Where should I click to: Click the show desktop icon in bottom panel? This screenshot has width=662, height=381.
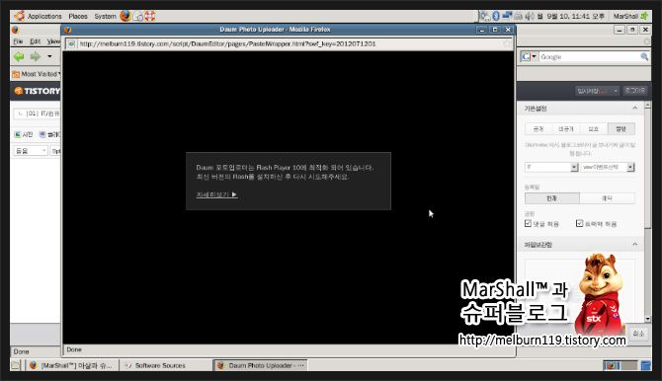tap(16, 365)
